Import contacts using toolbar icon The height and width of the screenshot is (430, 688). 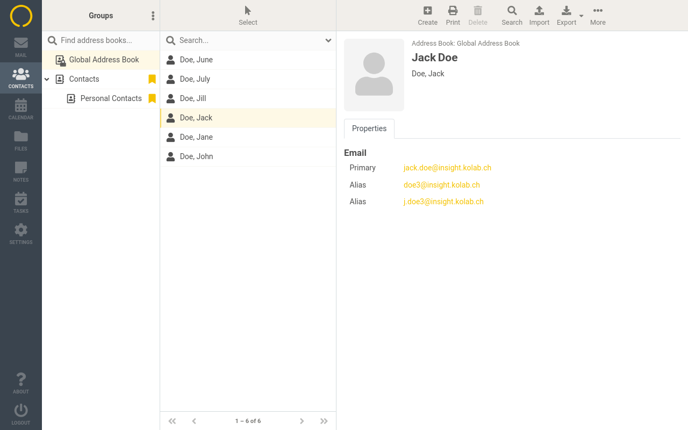[x=539, y=16]
